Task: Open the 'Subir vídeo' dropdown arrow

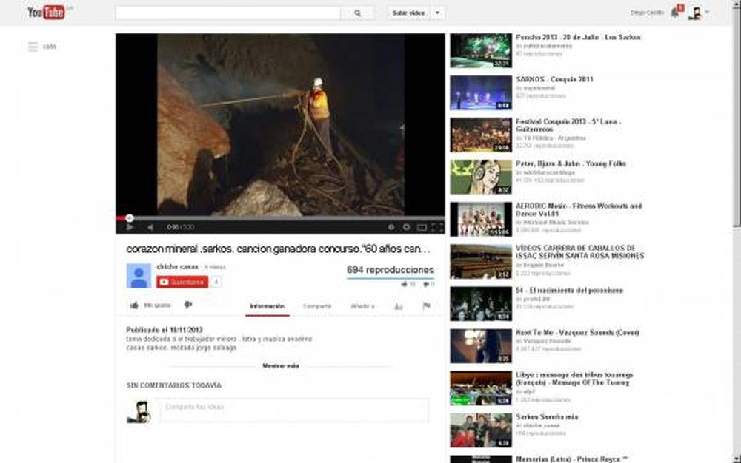Action: pyautogui.click(x=437, y=13)
